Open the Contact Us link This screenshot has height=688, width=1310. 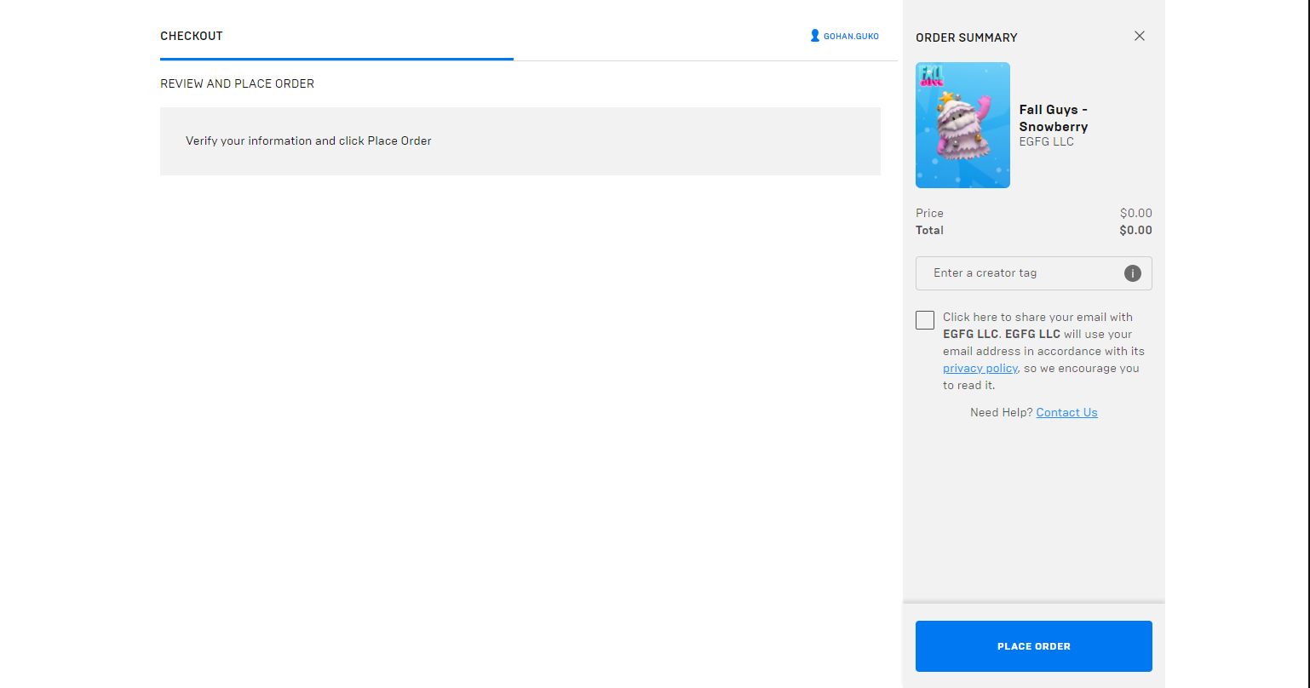pyautogui.click(x=1066, y=413)
